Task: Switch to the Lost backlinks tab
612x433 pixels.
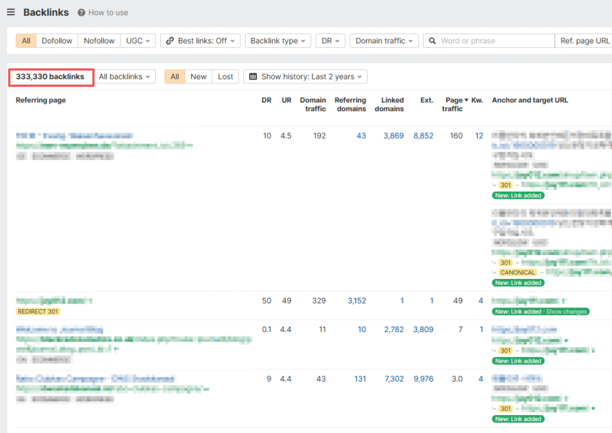Action: click(x=225, y=76)
